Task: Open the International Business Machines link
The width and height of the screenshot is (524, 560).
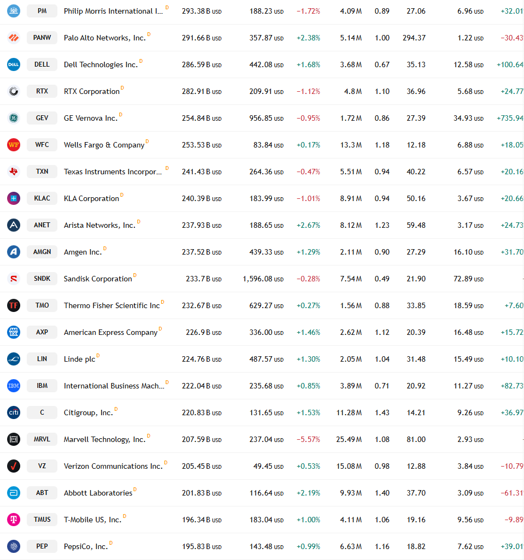Action: pyautogui.click(x=114, y=386)
